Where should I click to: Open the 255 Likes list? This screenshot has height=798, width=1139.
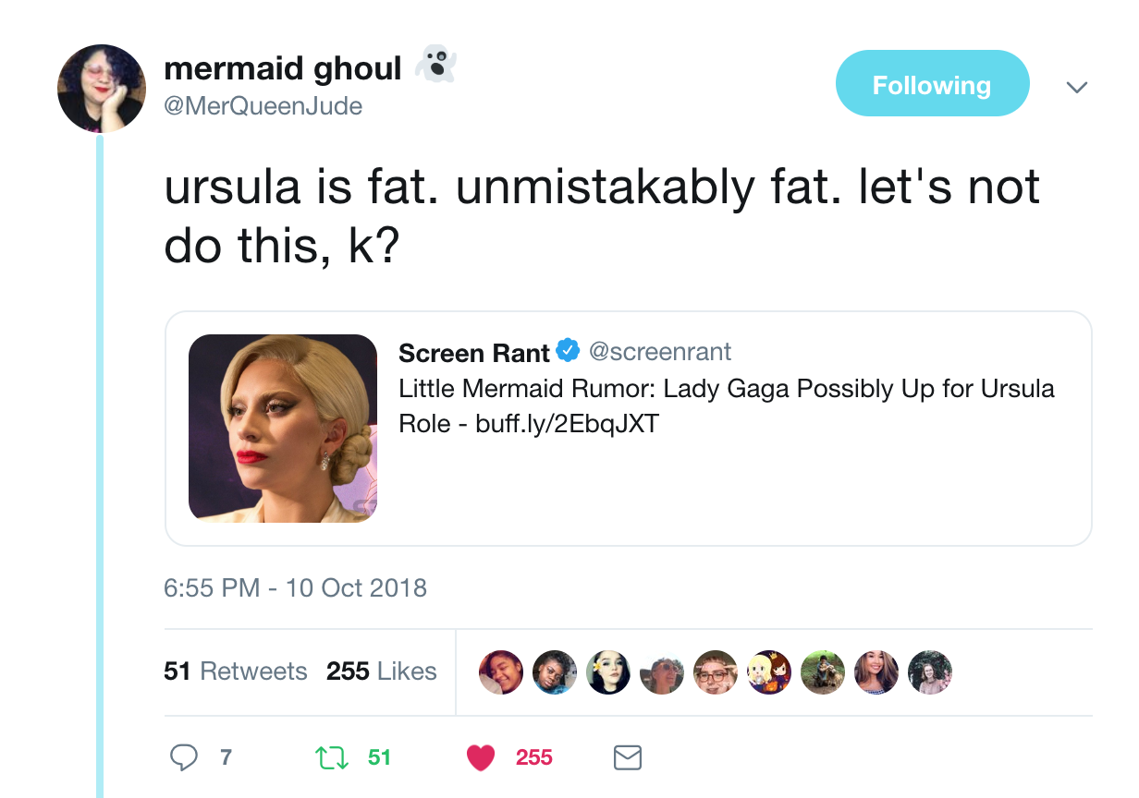tap(381, 671)
